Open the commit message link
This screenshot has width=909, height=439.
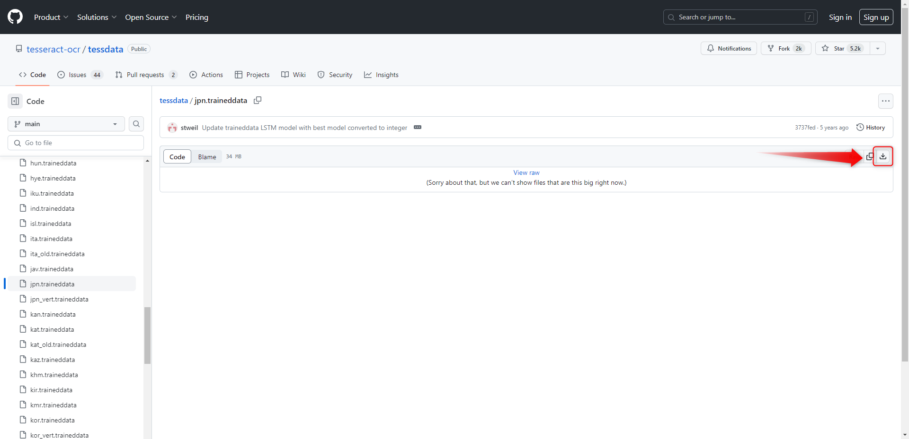click(304, 128)
